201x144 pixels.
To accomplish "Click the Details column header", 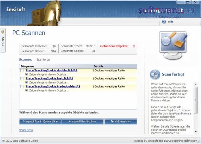I will point(114,66).
